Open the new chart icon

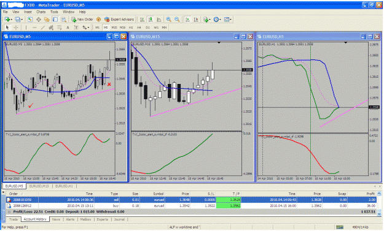(x=8, y=19)
